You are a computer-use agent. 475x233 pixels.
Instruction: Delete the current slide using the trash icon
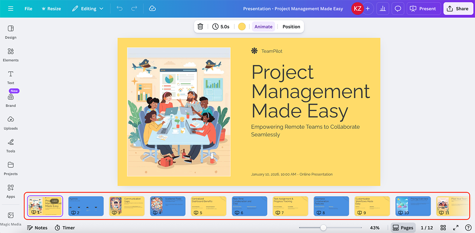(x=200, y=27)
